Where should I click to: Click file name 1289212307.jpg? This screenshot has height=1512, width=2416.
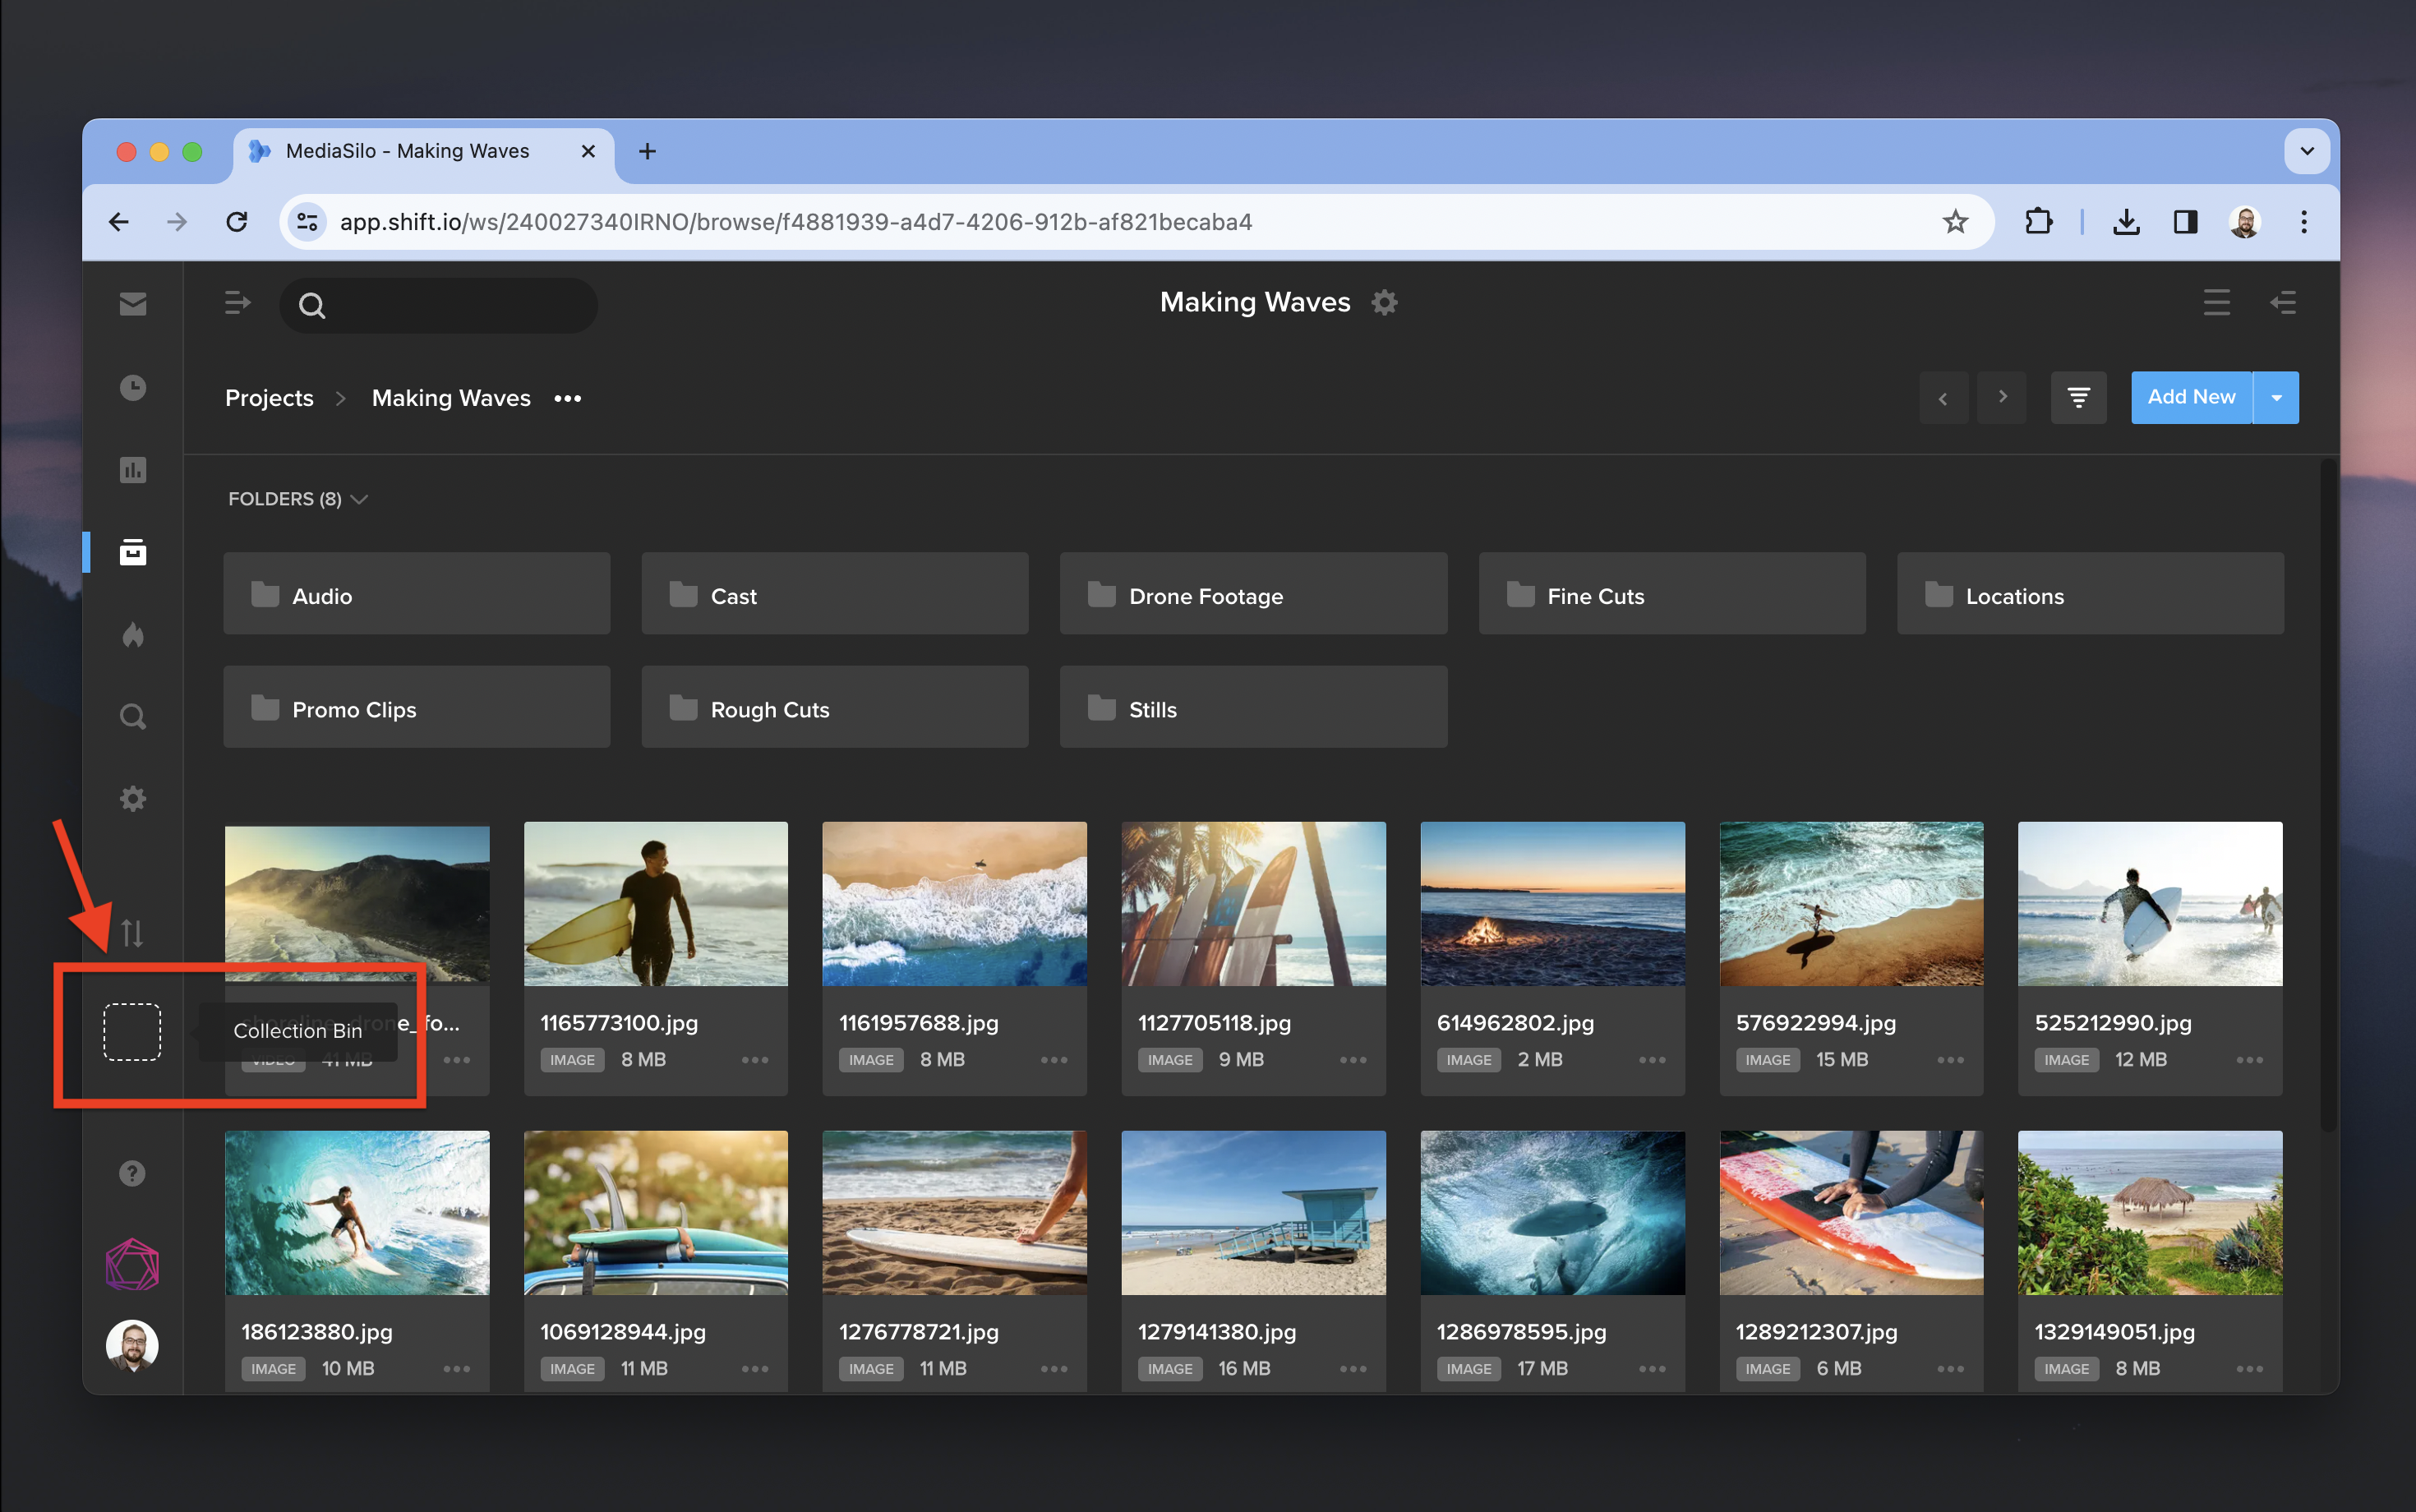(x=1816, y=1332)
